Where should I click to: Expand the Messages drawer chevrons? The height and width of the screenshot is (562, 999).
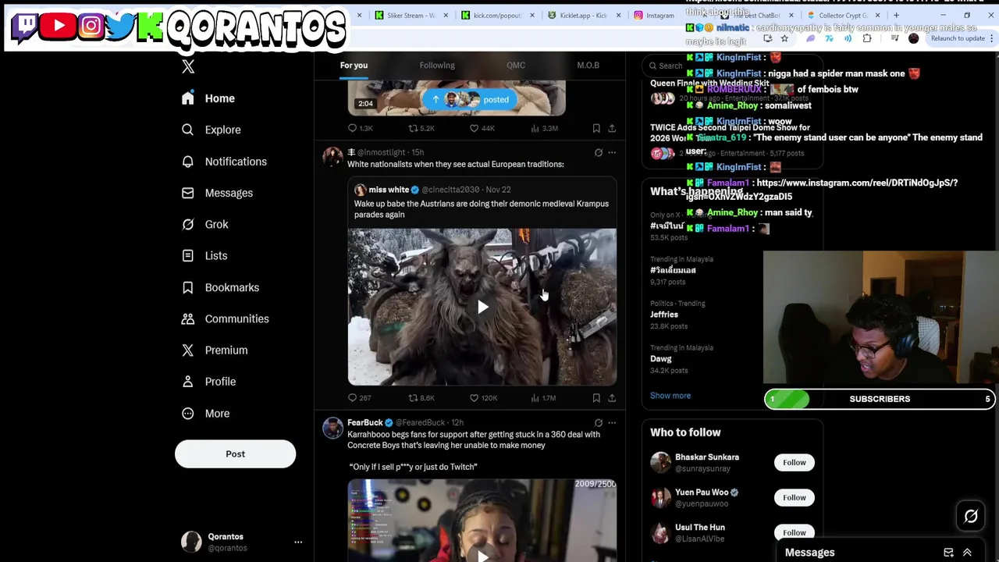(967, 553)
